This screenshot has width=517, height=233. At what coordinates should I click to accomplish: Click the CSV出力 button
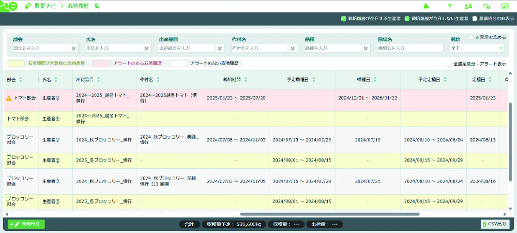pos(495,224)
